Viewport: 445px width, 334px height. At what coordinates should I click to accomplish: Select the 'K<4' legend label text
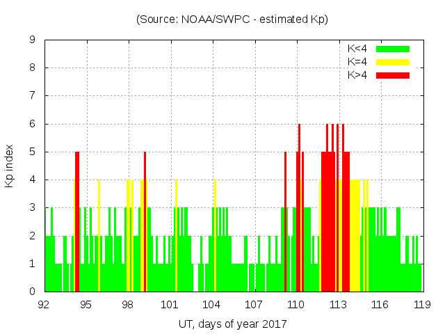tap(359, 49)
